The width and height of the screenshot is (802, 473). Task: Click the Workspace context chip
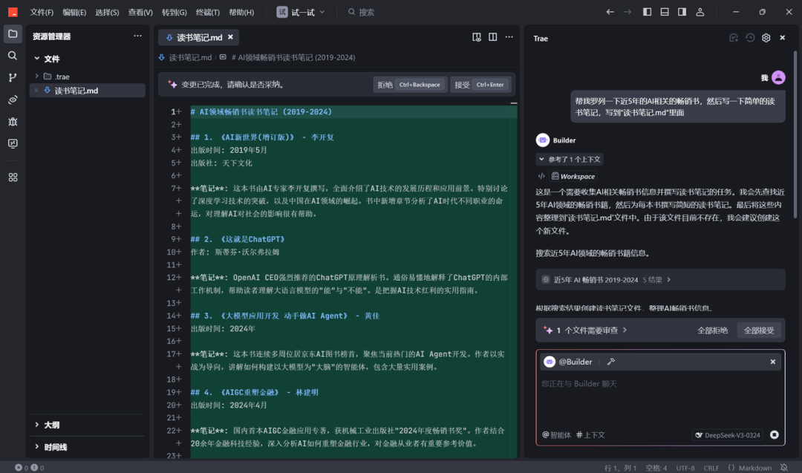[573, 177]
